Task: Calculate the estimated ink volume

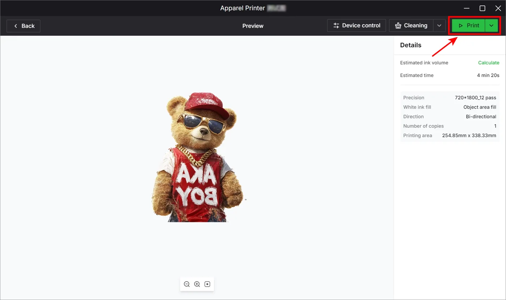Action: tap(489, 63)
